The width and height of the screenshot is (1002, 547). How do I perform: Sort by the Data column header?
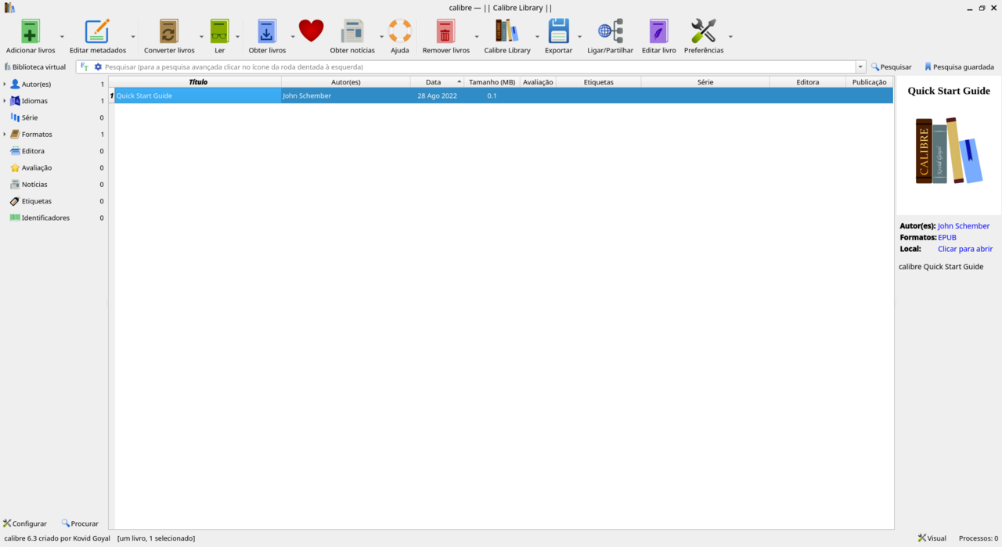tap(438, 81)
